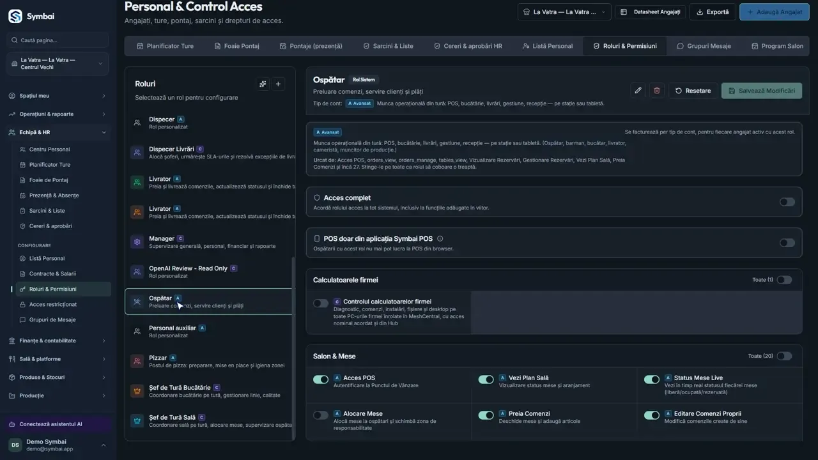Open La Vatra Centrul Vechi sidebar selector
The image size is (818, 460).
pyautogui.click(x=58, y=64)
